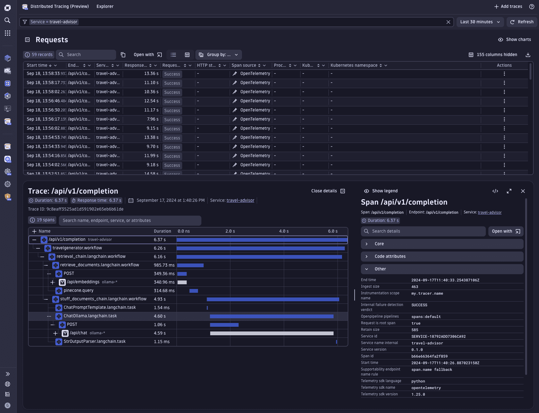Click the copy records icon in toolbar
539x413 pixels.
[x=123, y=55]
